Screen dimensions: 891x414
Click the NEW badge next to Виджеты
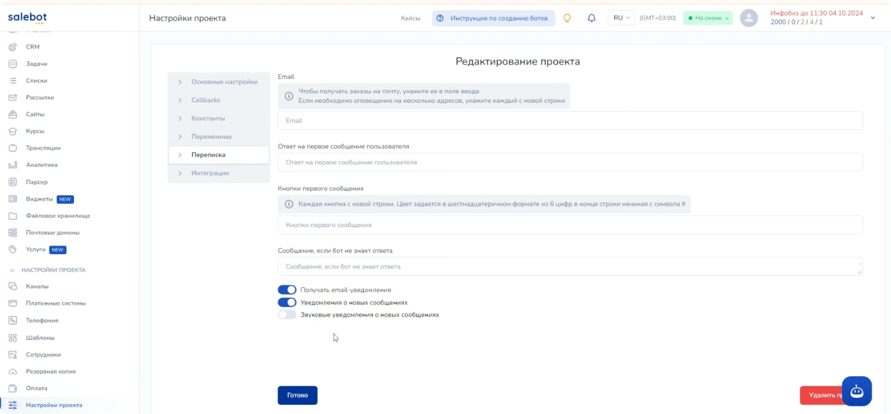[x=66, y=199]
